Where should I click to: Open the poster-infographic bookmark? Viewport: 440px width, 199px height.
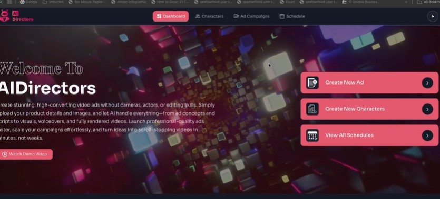click(129, 2)
